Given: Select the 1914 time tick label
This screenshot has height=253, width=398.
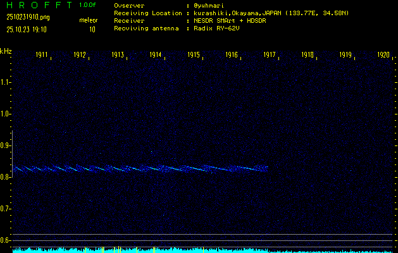Looking at the screenshot, I should [156, 56].
